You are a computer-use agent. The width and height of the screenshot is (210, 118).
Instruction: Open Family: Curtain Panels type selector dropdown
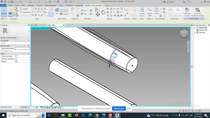point(10,38)
